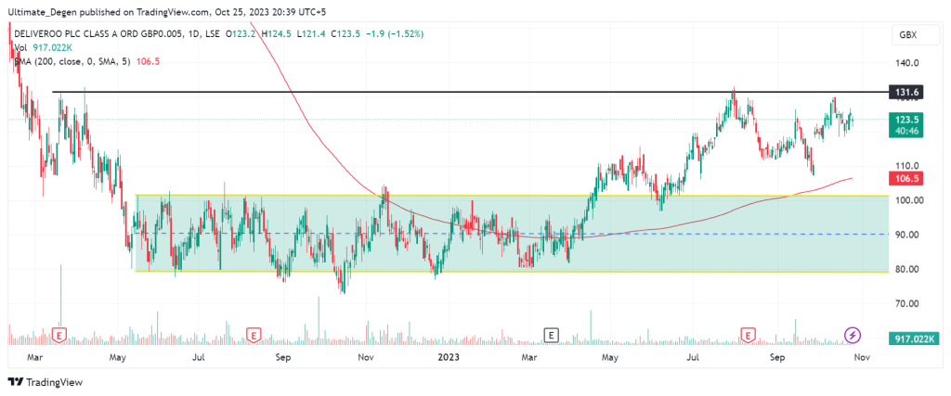This screenshot has height=396, width=951.
Task: Open the gray earnings marker near March 2023
Action: pos(552,334)
